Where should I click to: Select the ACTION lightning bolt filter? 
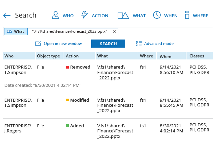85,15
